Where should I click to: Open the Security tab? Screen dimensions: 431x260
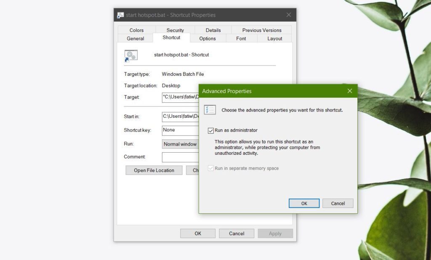point(175,30)
